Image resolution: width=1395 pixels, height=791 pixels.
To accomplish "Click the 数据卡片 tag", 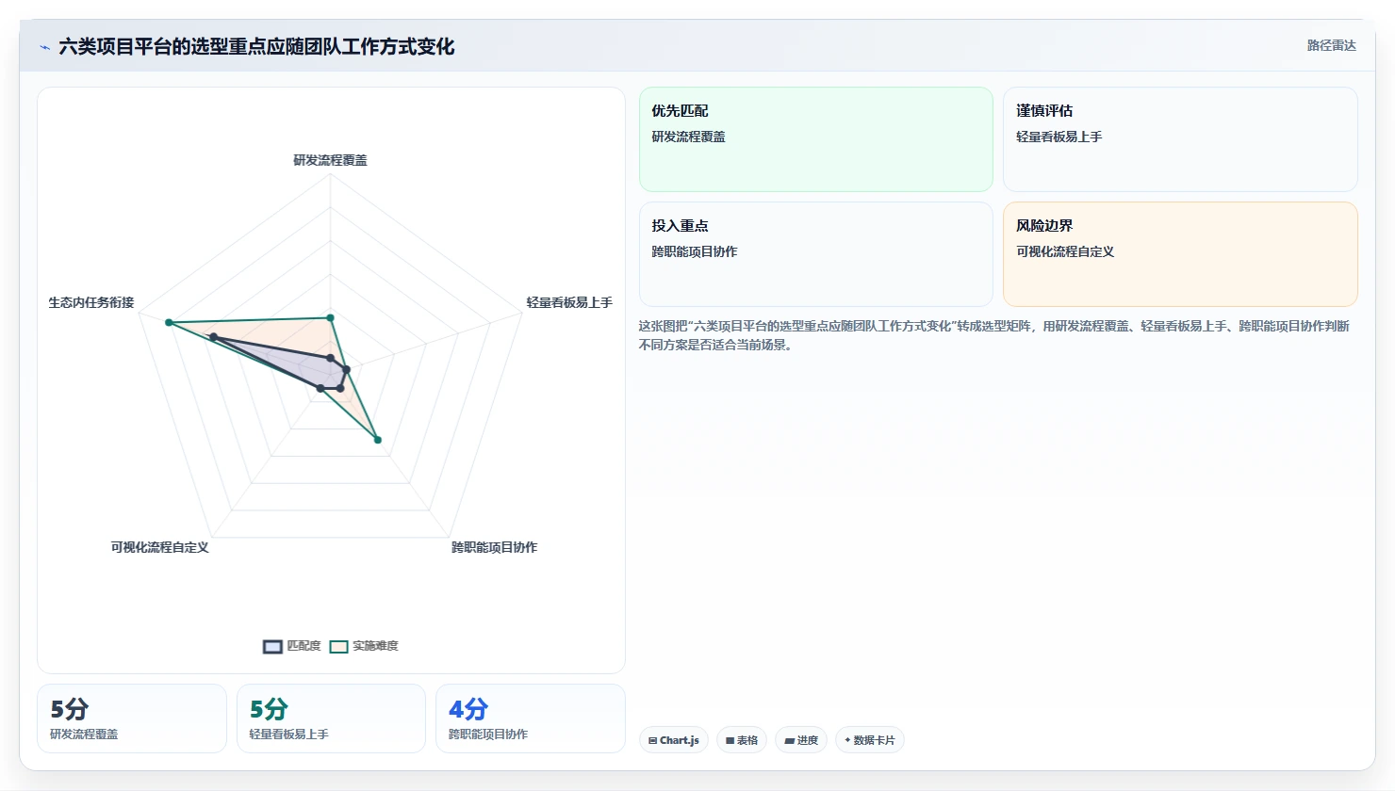I will (870, 740).
